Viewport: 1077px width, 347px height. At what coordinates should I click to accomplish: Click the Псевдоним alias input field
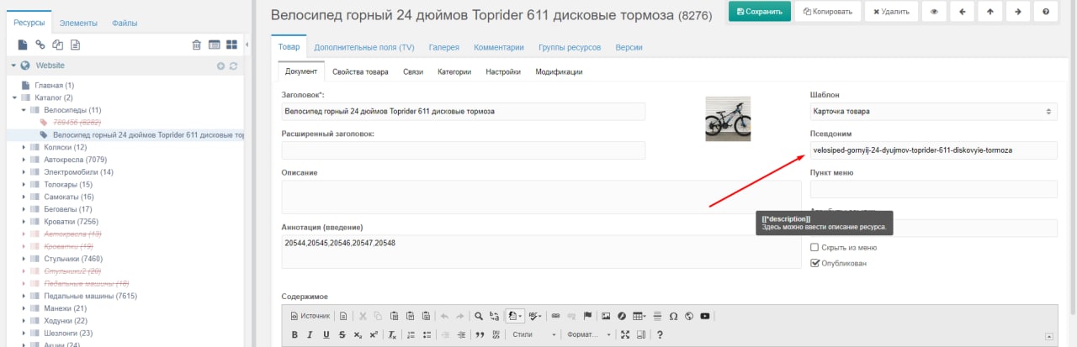tap(933, 150)
